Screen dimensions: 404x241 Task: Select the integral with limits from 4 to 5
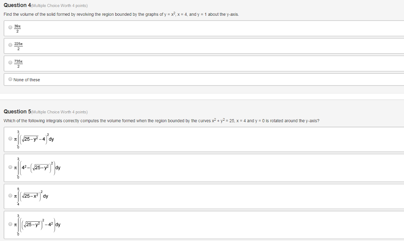coord(10,195)
